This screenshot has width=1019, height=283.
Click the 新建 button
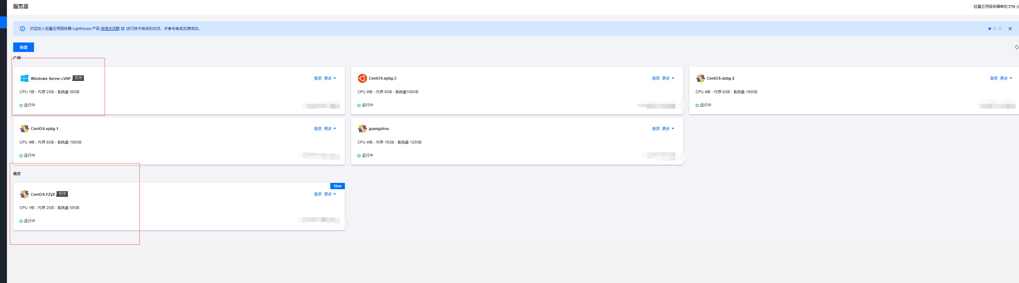coord(23,48)
